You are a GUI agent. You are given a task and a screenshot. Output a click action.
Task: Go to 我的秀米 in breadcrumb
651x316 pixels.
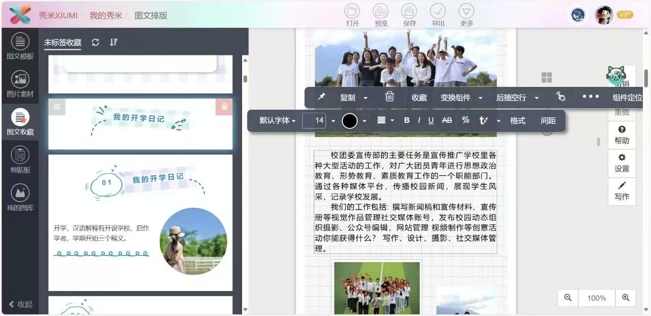click(x=106, y=15)
